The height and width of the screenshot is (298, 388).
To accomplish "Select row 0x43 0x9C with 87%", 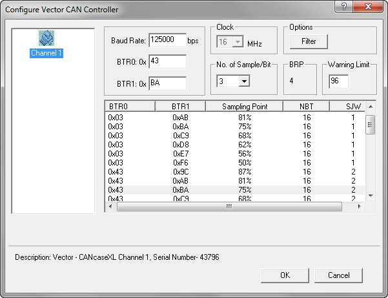I will tap(235, 172).
